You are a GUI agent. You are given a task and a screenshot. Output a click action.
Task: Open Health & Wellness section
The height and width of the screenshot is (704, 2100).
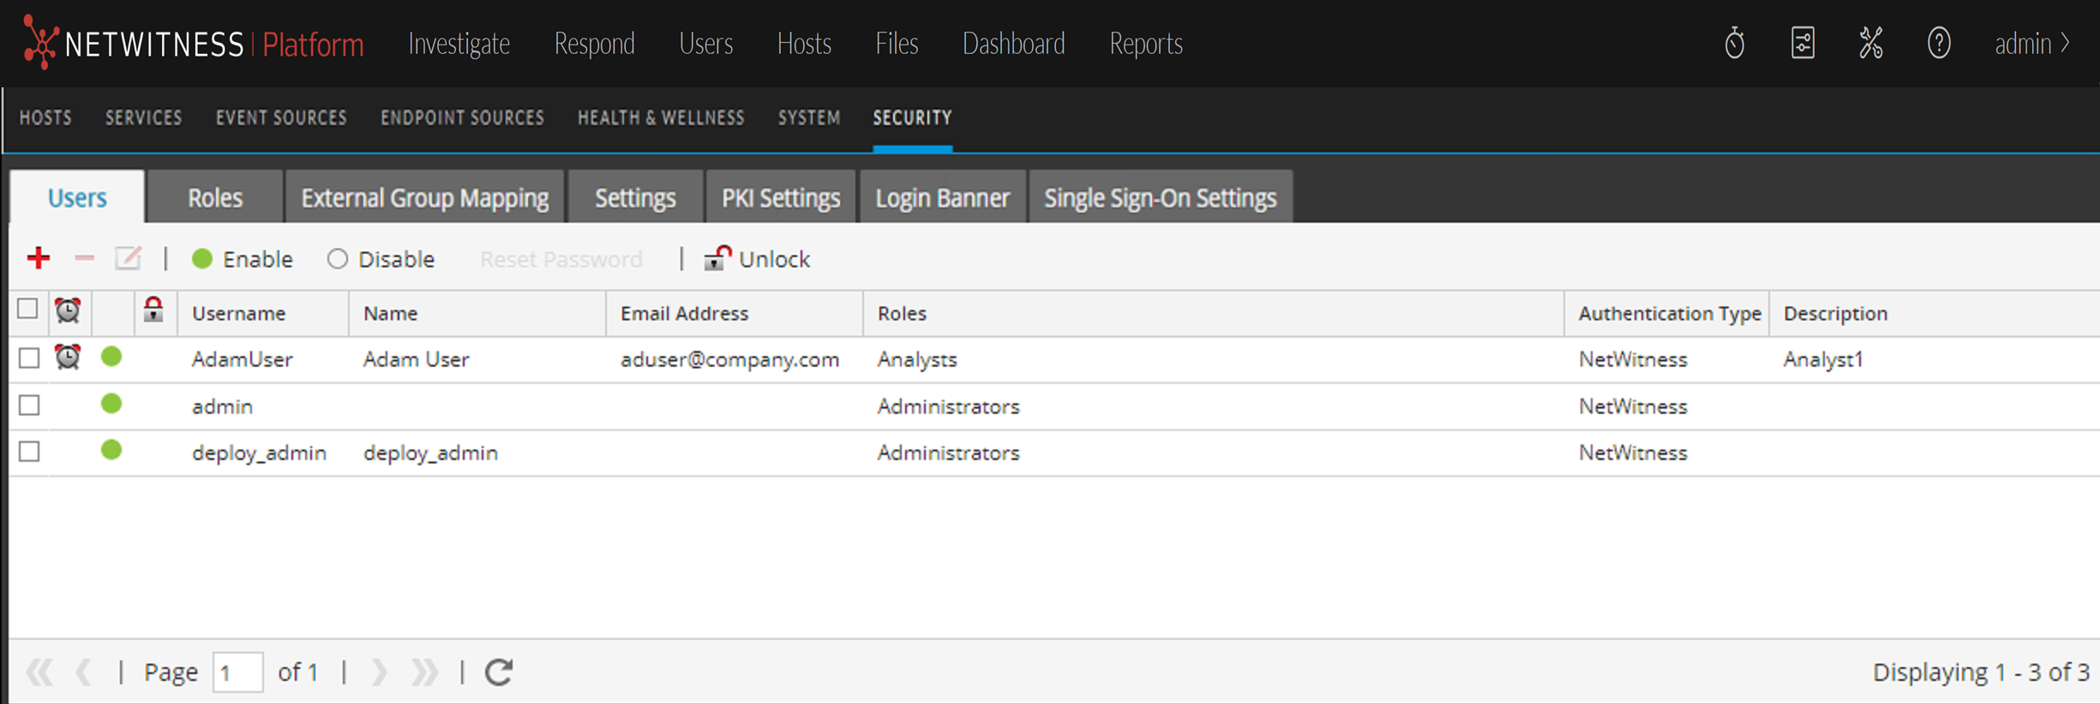[661, 117]
